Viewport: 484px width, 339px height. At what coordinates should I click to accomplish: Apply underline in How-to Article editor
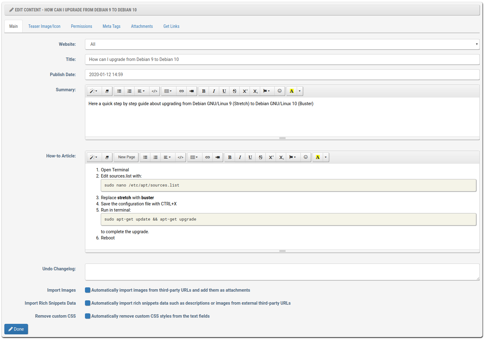250,157
